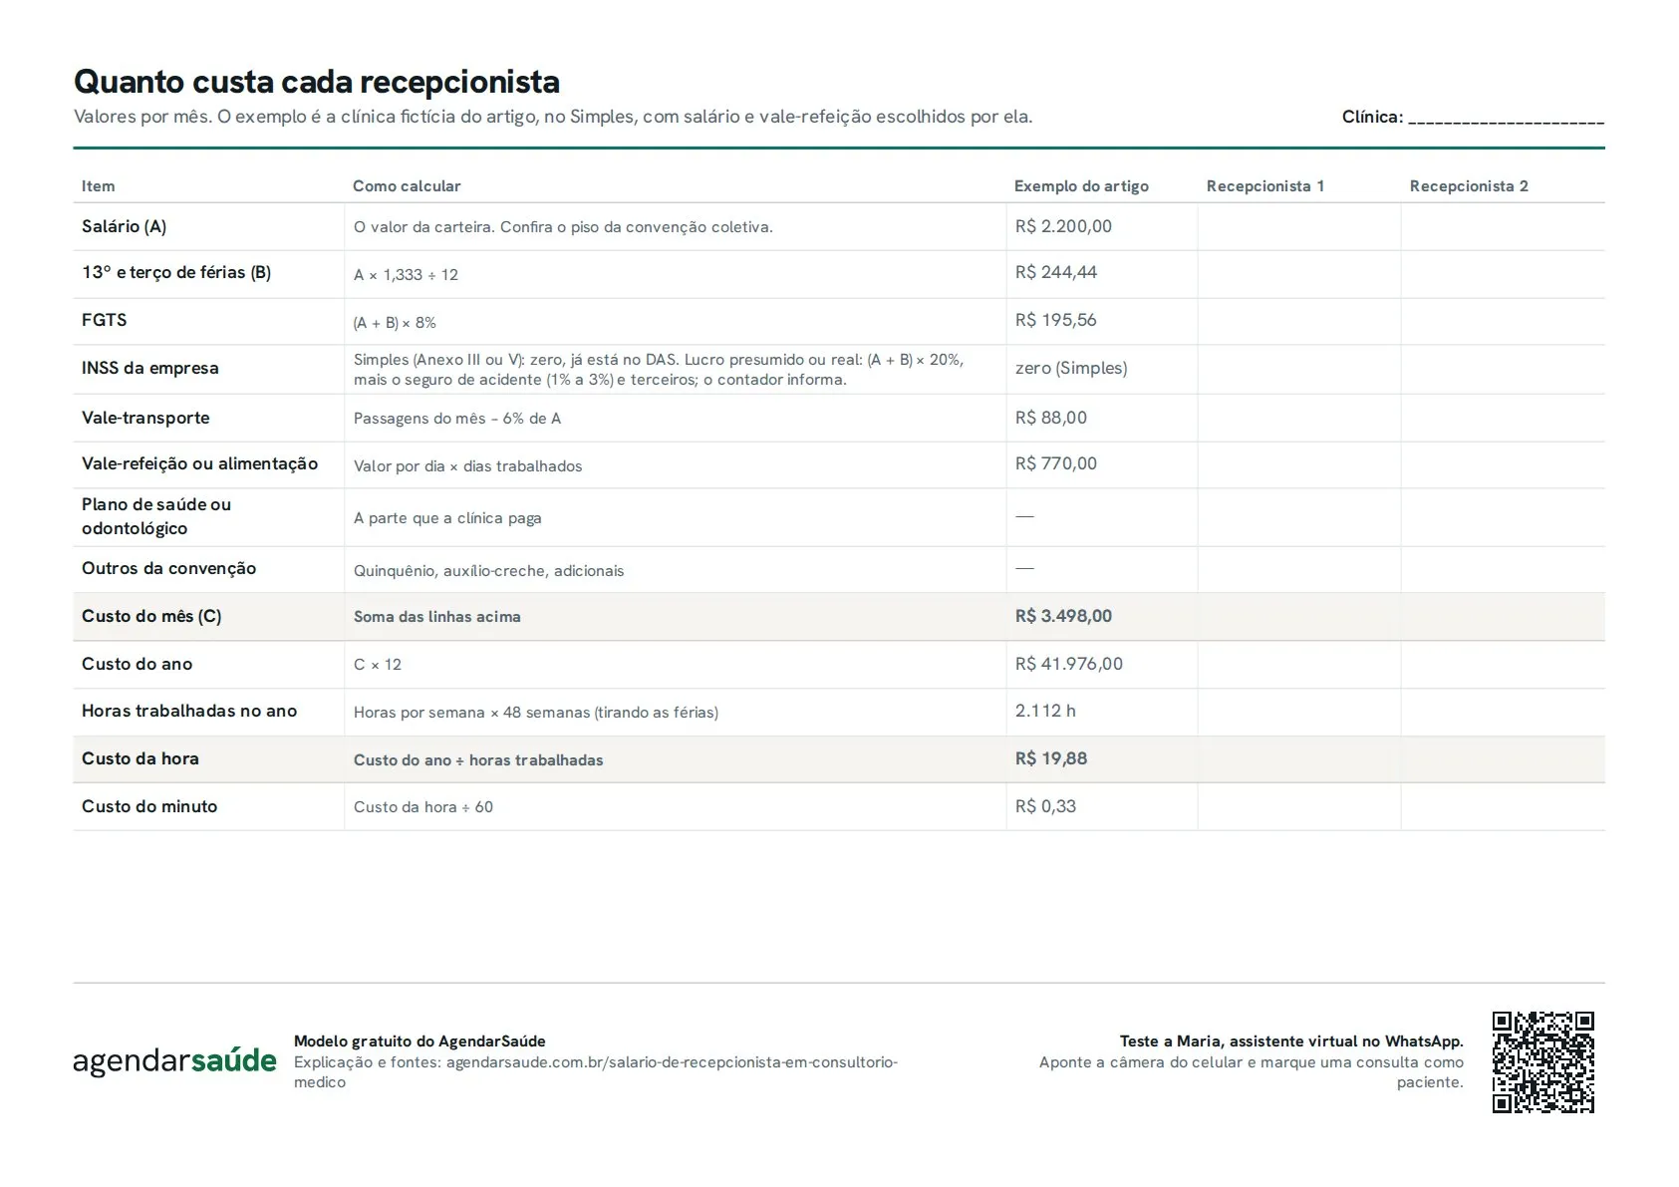Click 'Outros da convenção' label

(x=169, y=569)
